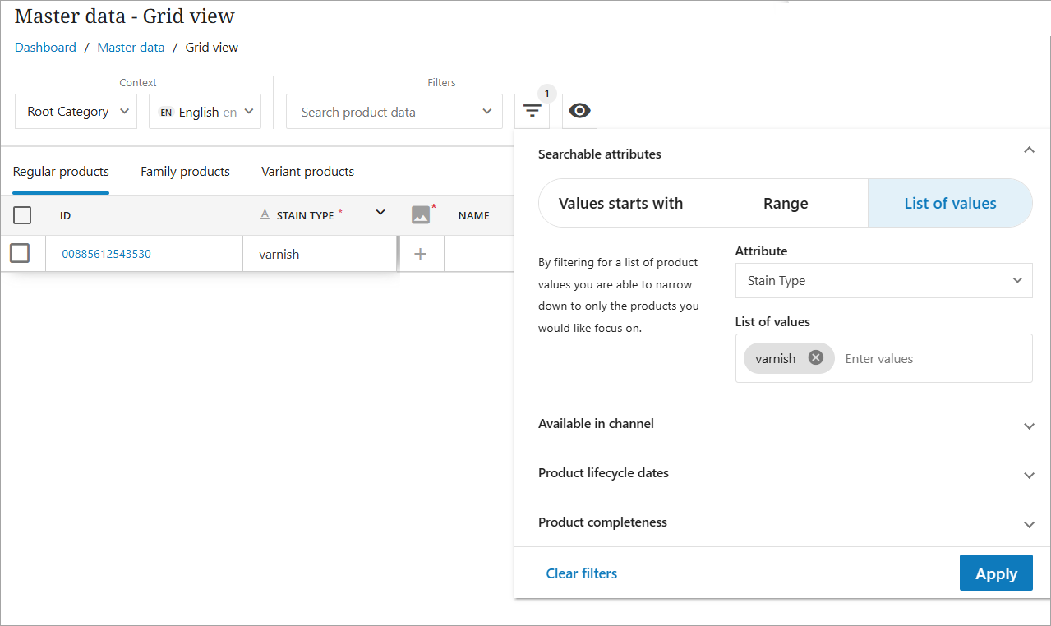Switch to Variant products tab
Image resolution: width=1051 pixels, height=626 pixels.
pos(307,172)
